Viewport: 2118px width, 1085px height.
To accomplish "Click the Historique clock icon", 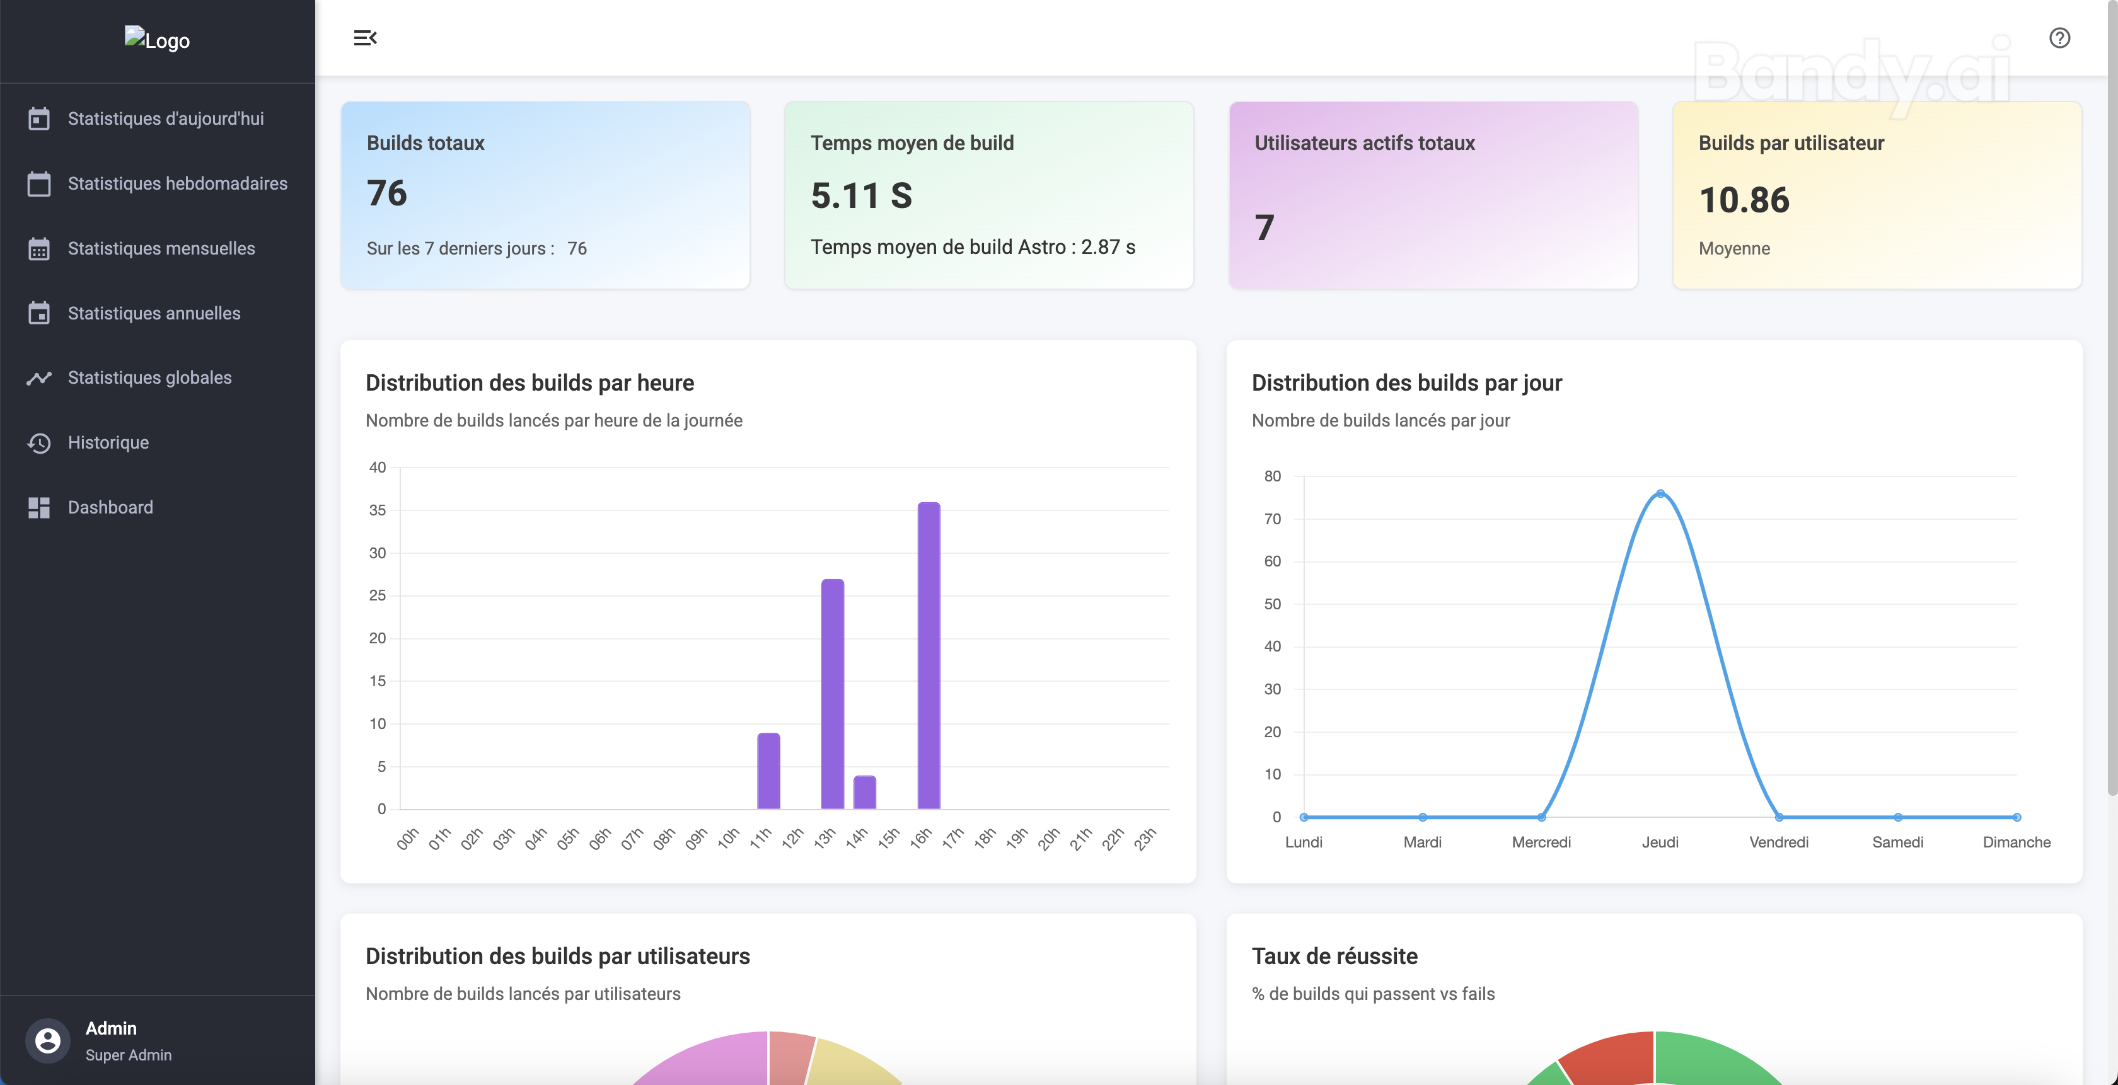I will coord(38,442).
